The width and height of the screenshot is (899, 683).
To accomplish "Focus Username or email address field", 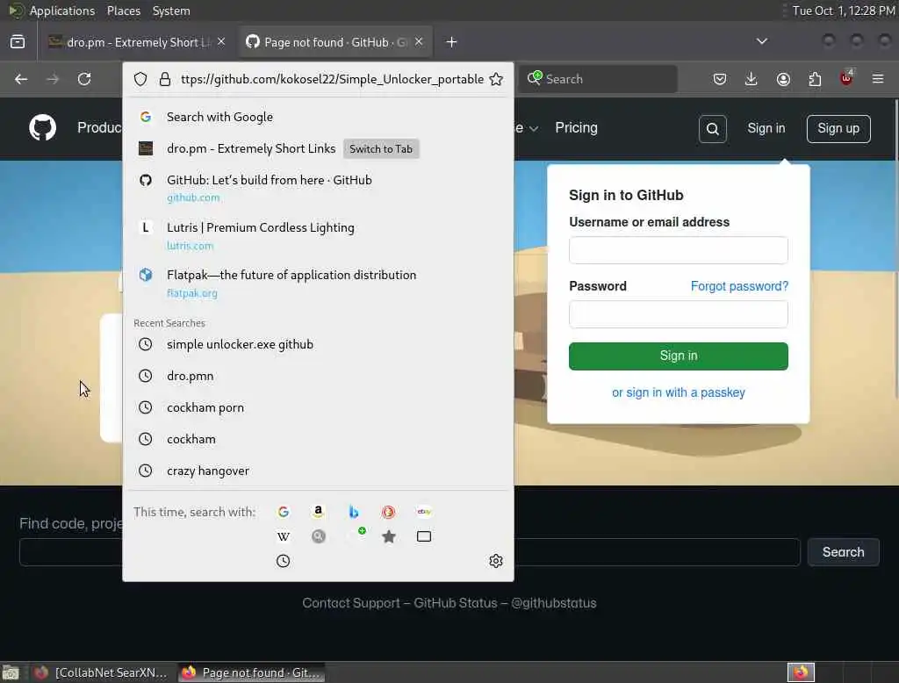I will click(679, 250).
